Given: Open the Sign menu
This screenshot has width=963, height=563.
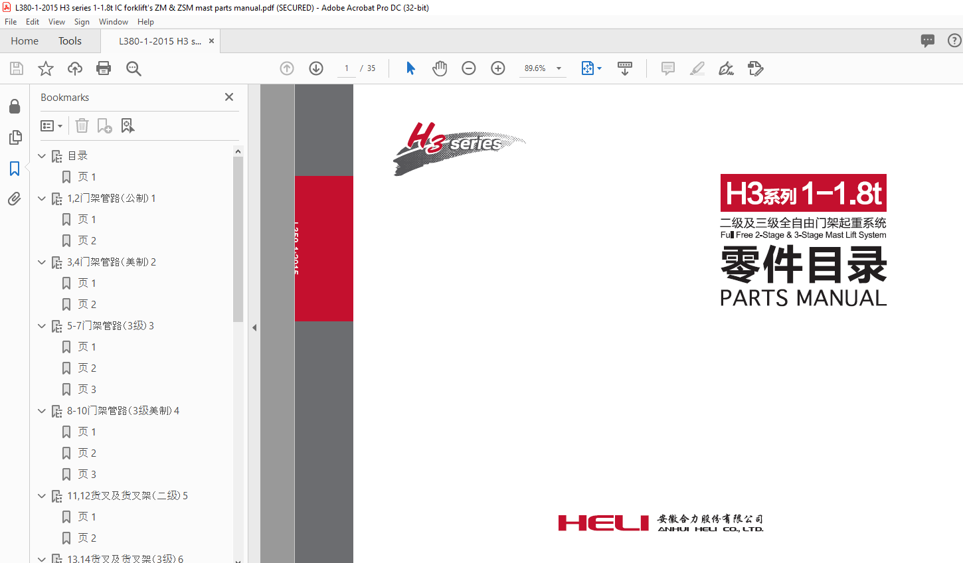Looking at the screenshot, I should 82,22.
